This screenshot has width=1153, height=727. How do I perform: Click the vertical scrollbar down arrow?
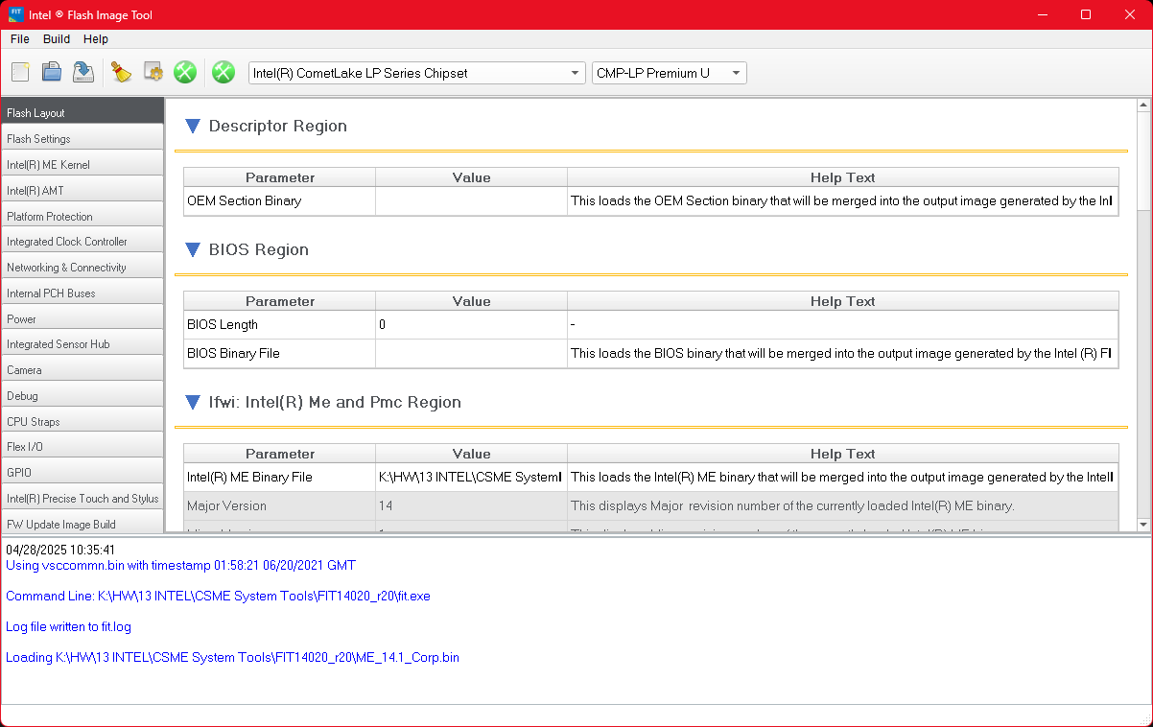(1142, 525)
